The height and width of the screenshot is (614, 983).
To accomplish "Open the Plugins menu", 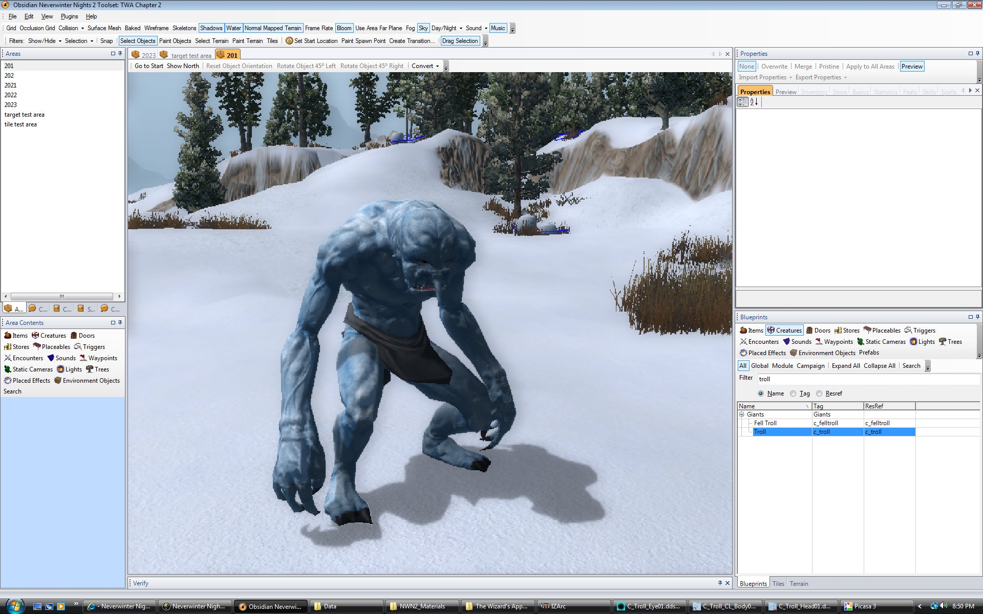I will coord(69,16).
